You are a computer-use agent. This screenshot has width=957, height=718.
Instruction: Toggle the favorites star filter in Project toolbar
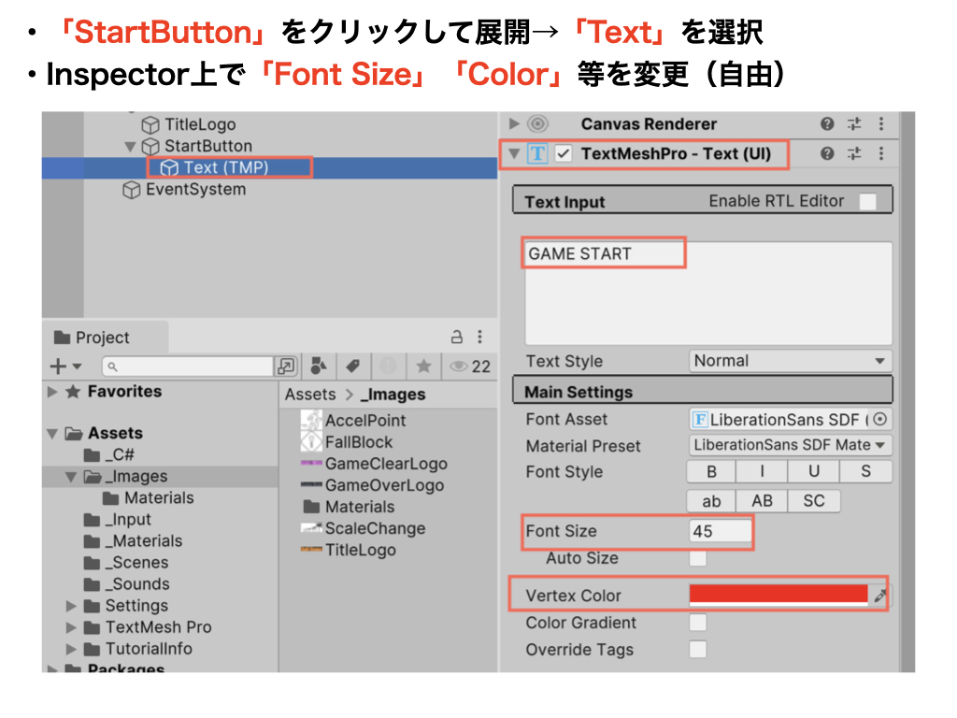[x=423, y=366]
